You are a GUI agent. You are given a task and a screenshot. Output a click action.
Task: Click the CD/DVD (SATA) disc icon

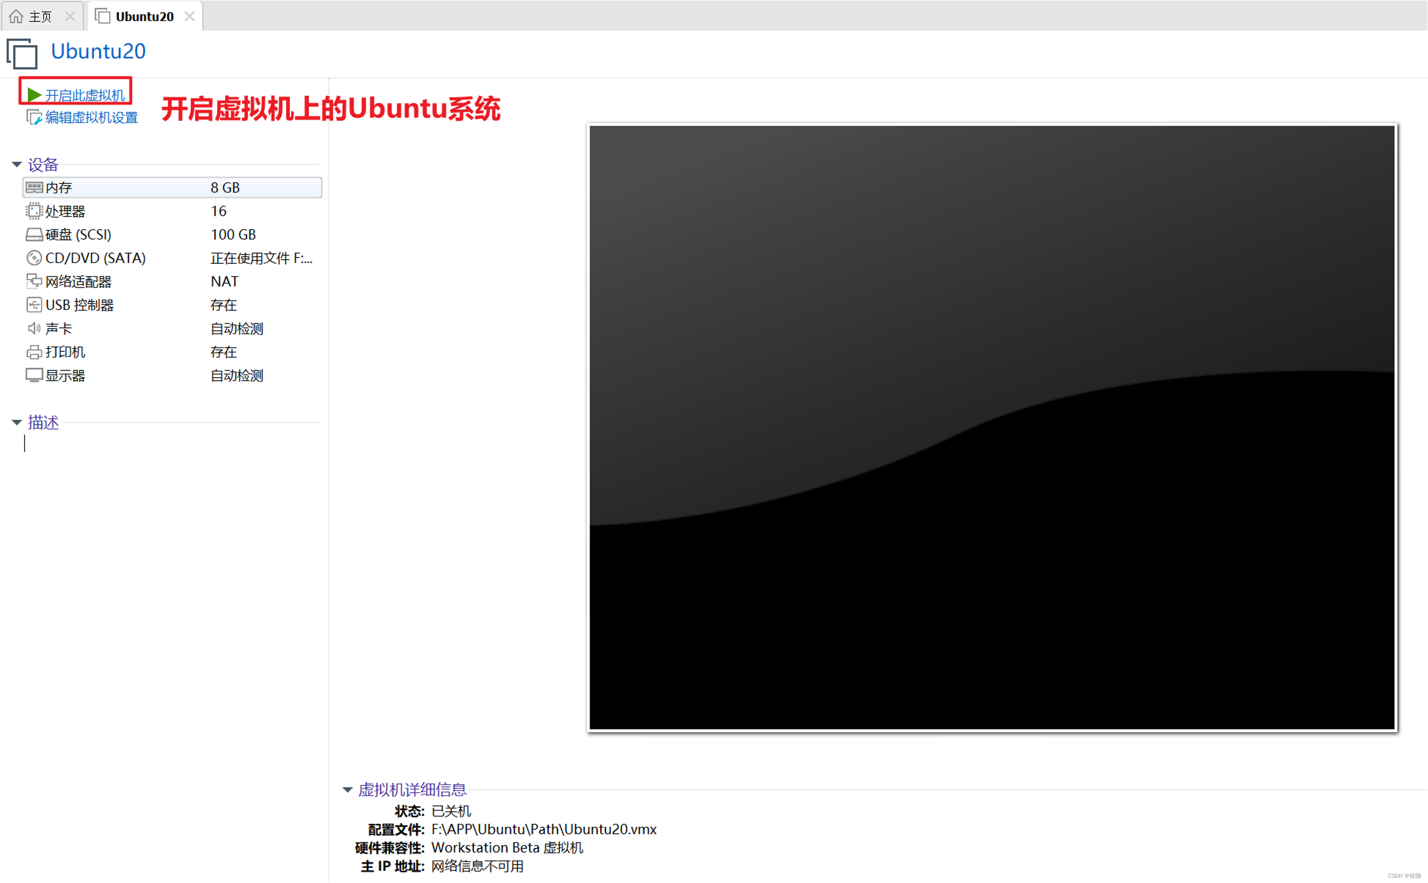click(34, 258)
